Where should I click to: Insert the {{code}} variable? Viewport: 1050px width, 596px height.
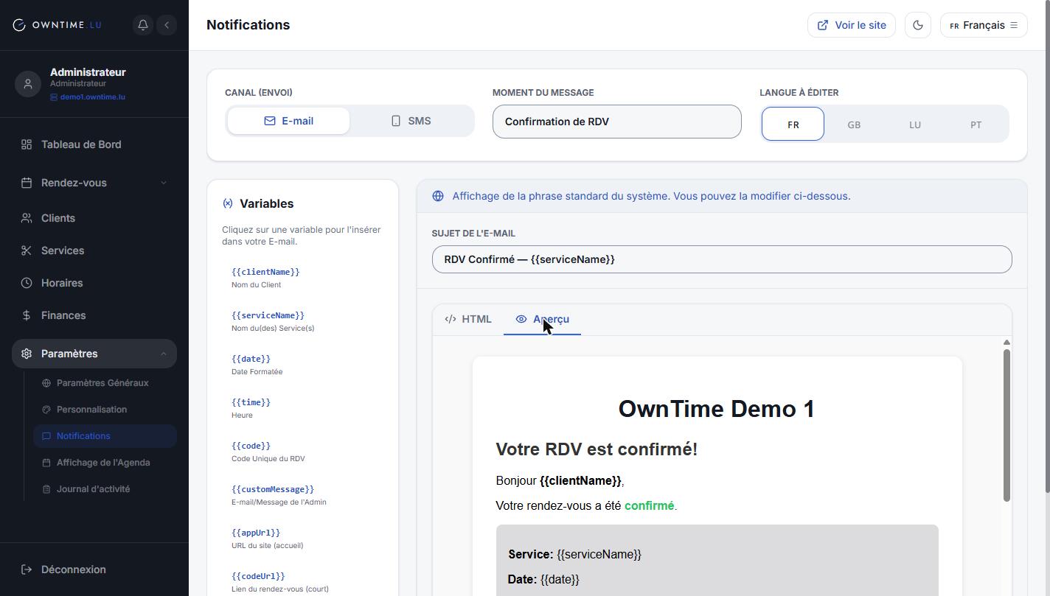(302, 452)
